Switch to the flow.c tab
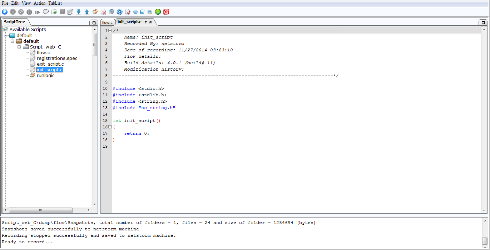Viewport: 490px width, 250px height. 107,22
